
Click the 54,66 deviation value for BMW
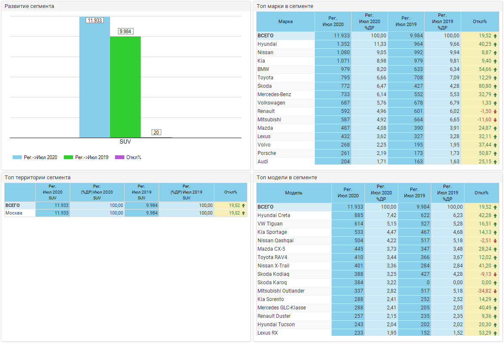[485, 69]
